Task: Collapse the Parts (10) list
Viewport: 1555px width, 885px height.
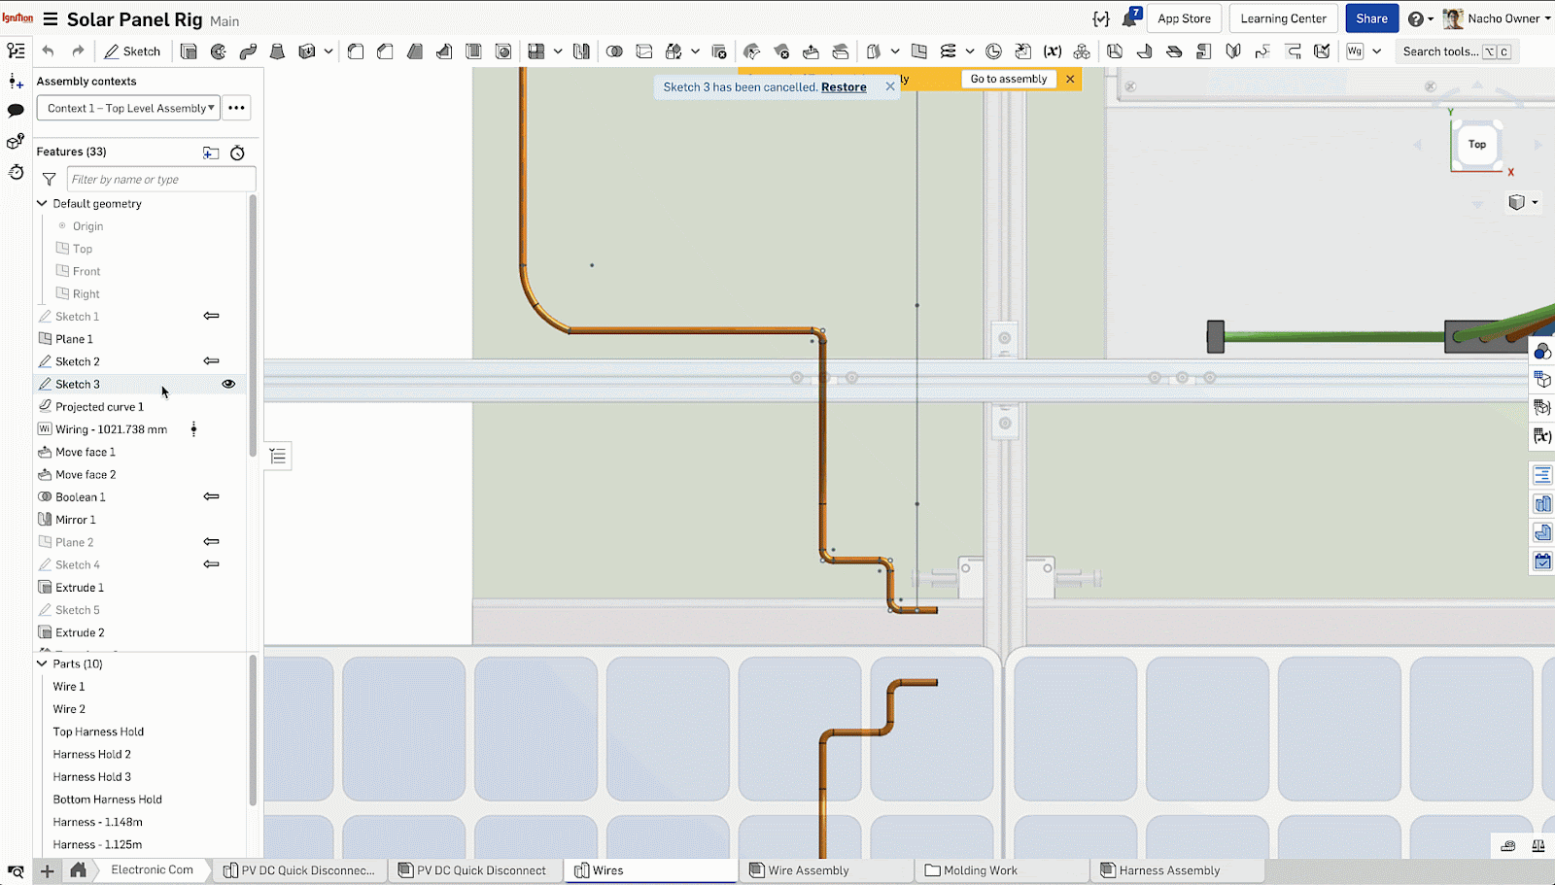Action: coord(42,664)
